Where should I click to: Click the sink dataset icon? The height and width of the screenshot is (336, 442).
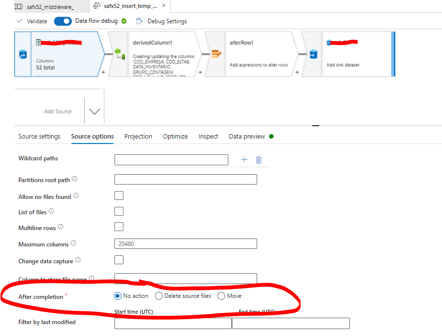(313, 54)
